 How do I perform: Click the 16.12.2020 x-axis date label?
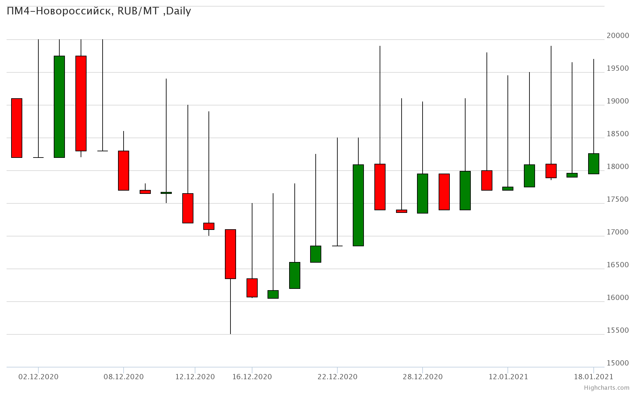click(252, 377)
